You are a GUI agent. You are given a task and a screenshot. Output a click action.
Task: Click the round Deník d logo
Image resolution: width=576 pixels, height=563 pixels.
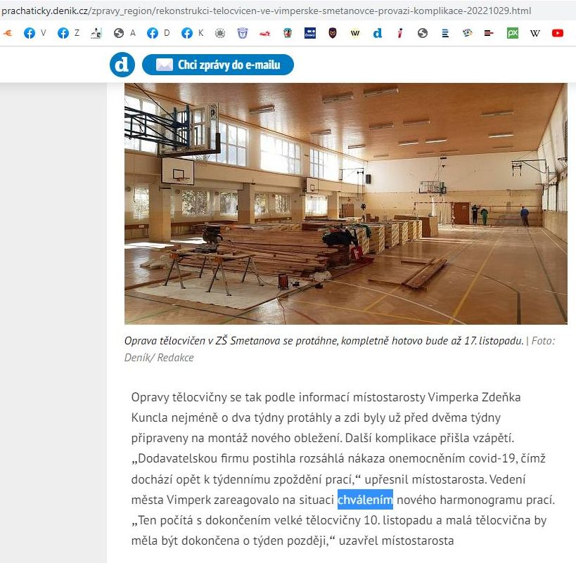click(122, 65)
